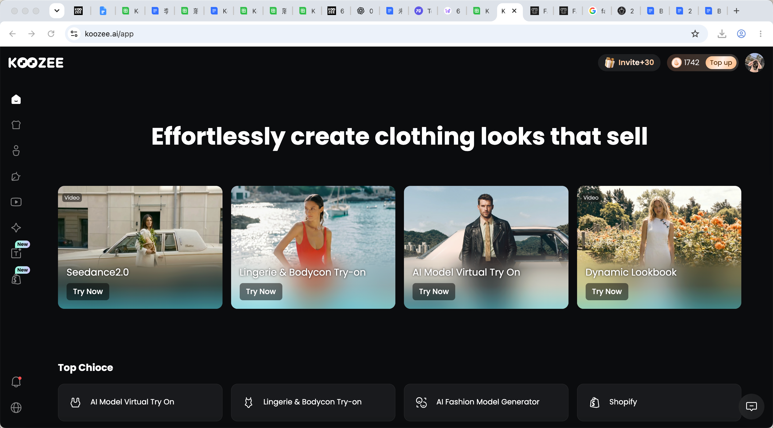Viewport: 773px width, 428px height.
Task: Expand the tab search dropdown
Action: click(x=57, y=11)
